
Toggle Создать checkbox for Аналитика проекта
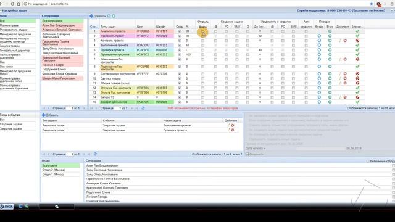coord(179,31)
